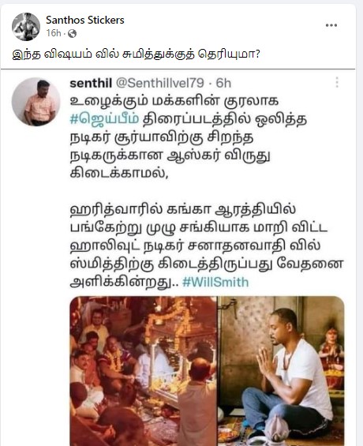Open the post options three-dot menu
The image size is (363, 446).
(x=331, y=25)
